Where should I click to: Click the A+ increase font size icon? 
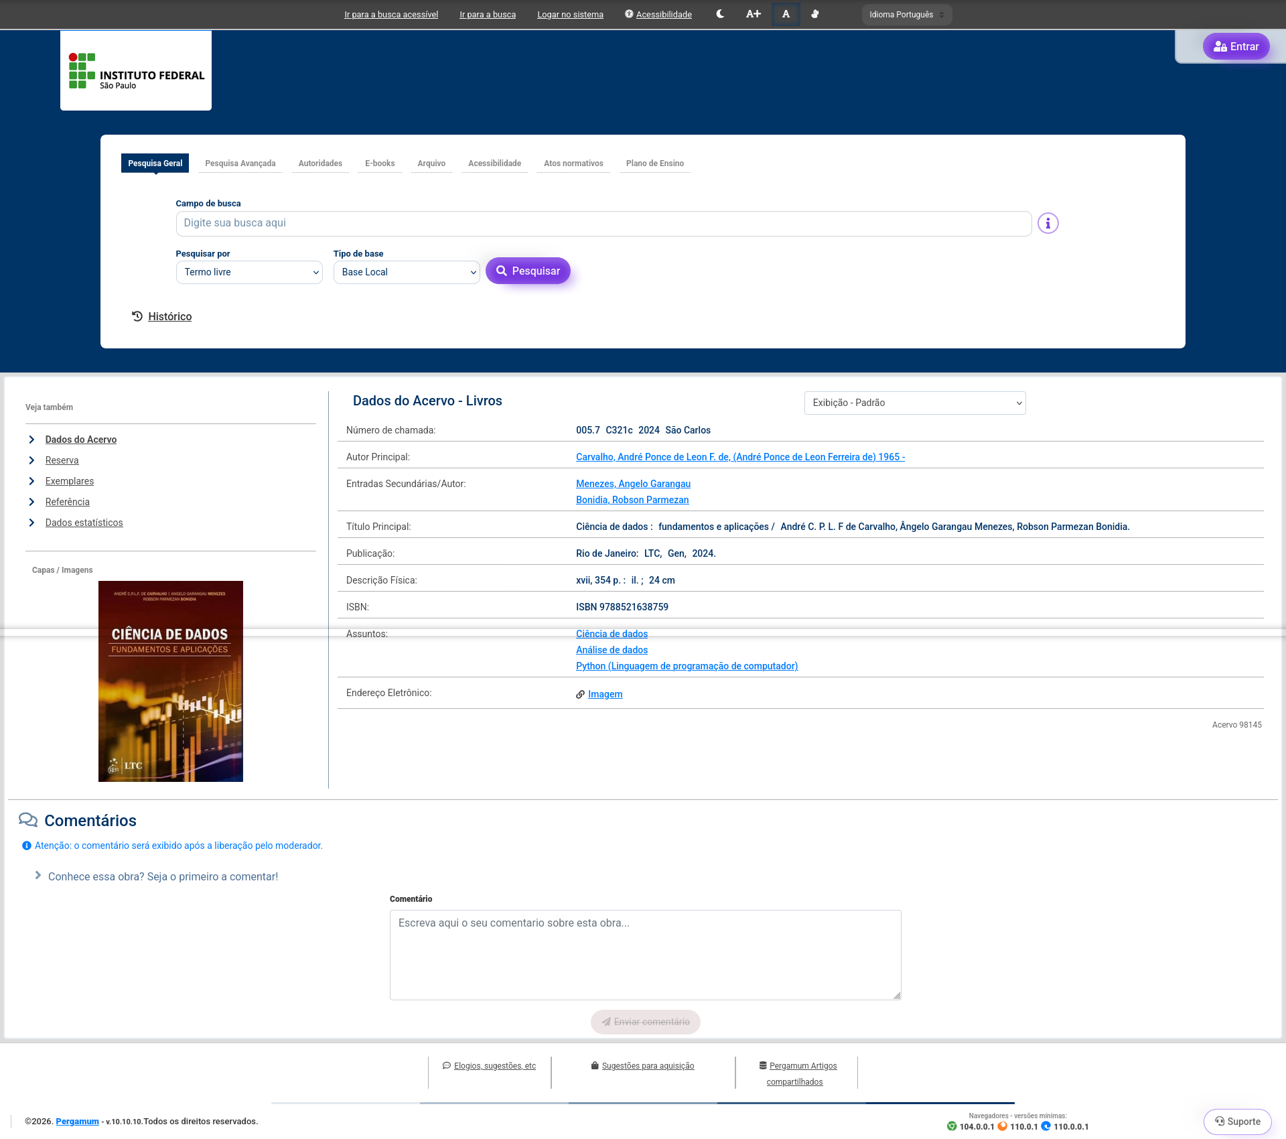(753, 14)
